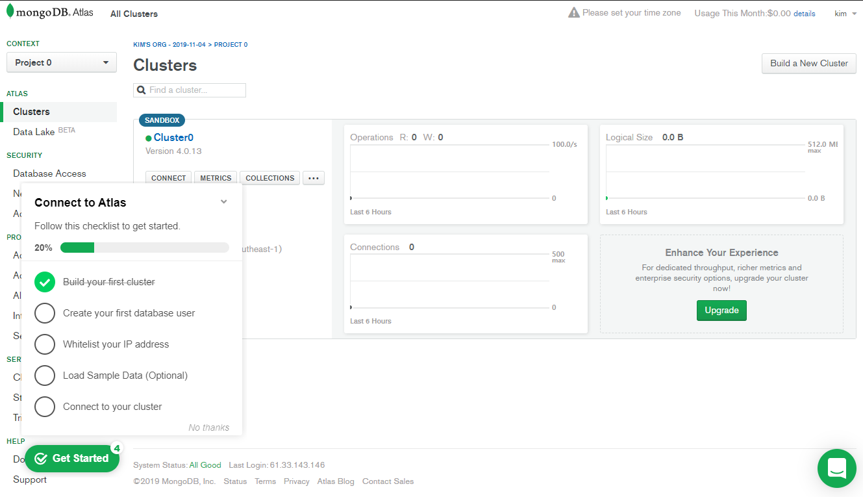Open the footer Status link
The height and width of the screenshot is (497, 863).
coord(235,481)
